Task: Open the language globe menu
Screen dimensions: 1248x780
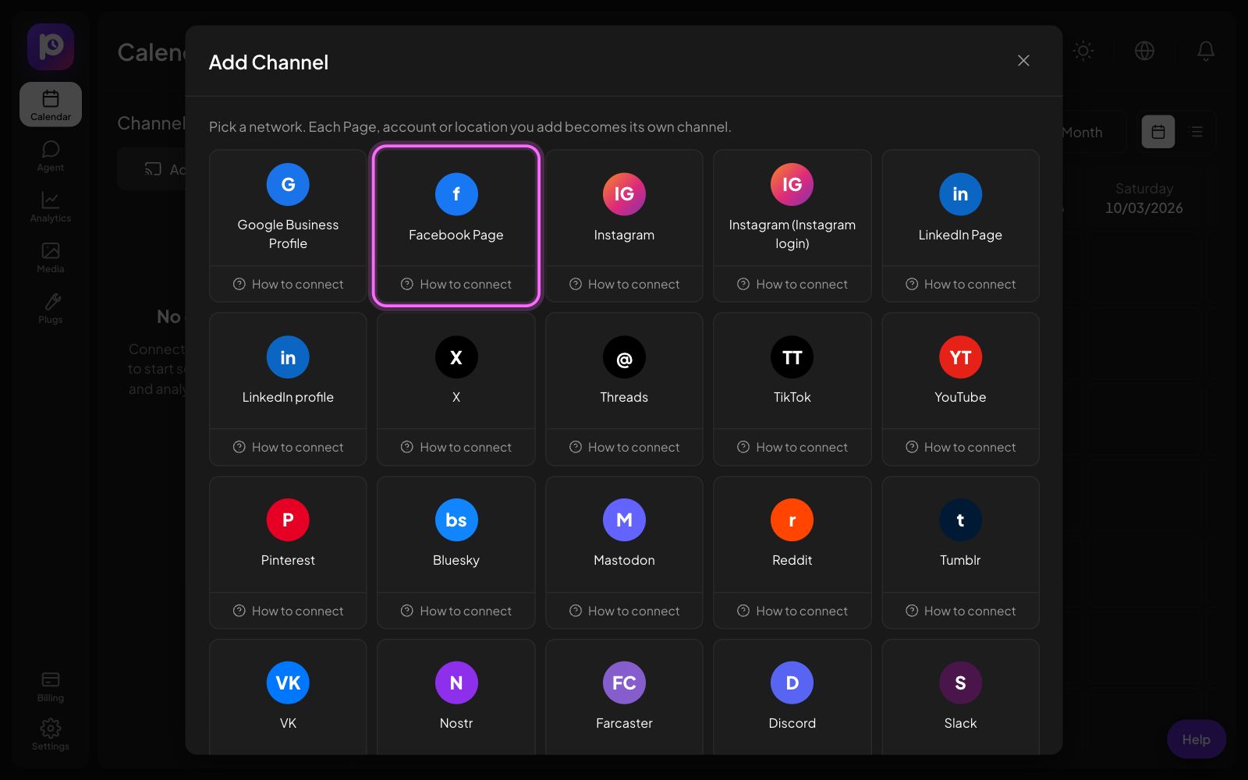Action: tap(1144, 51)
